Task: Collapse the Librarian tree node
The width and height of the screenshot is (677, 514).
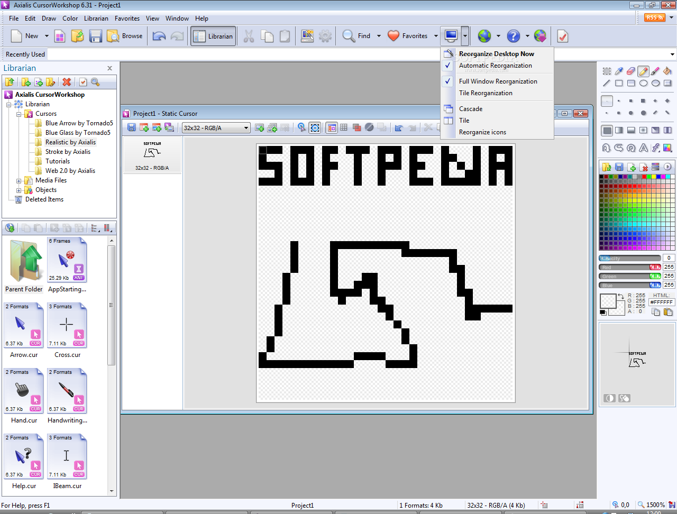Action: tap(9, 104)
